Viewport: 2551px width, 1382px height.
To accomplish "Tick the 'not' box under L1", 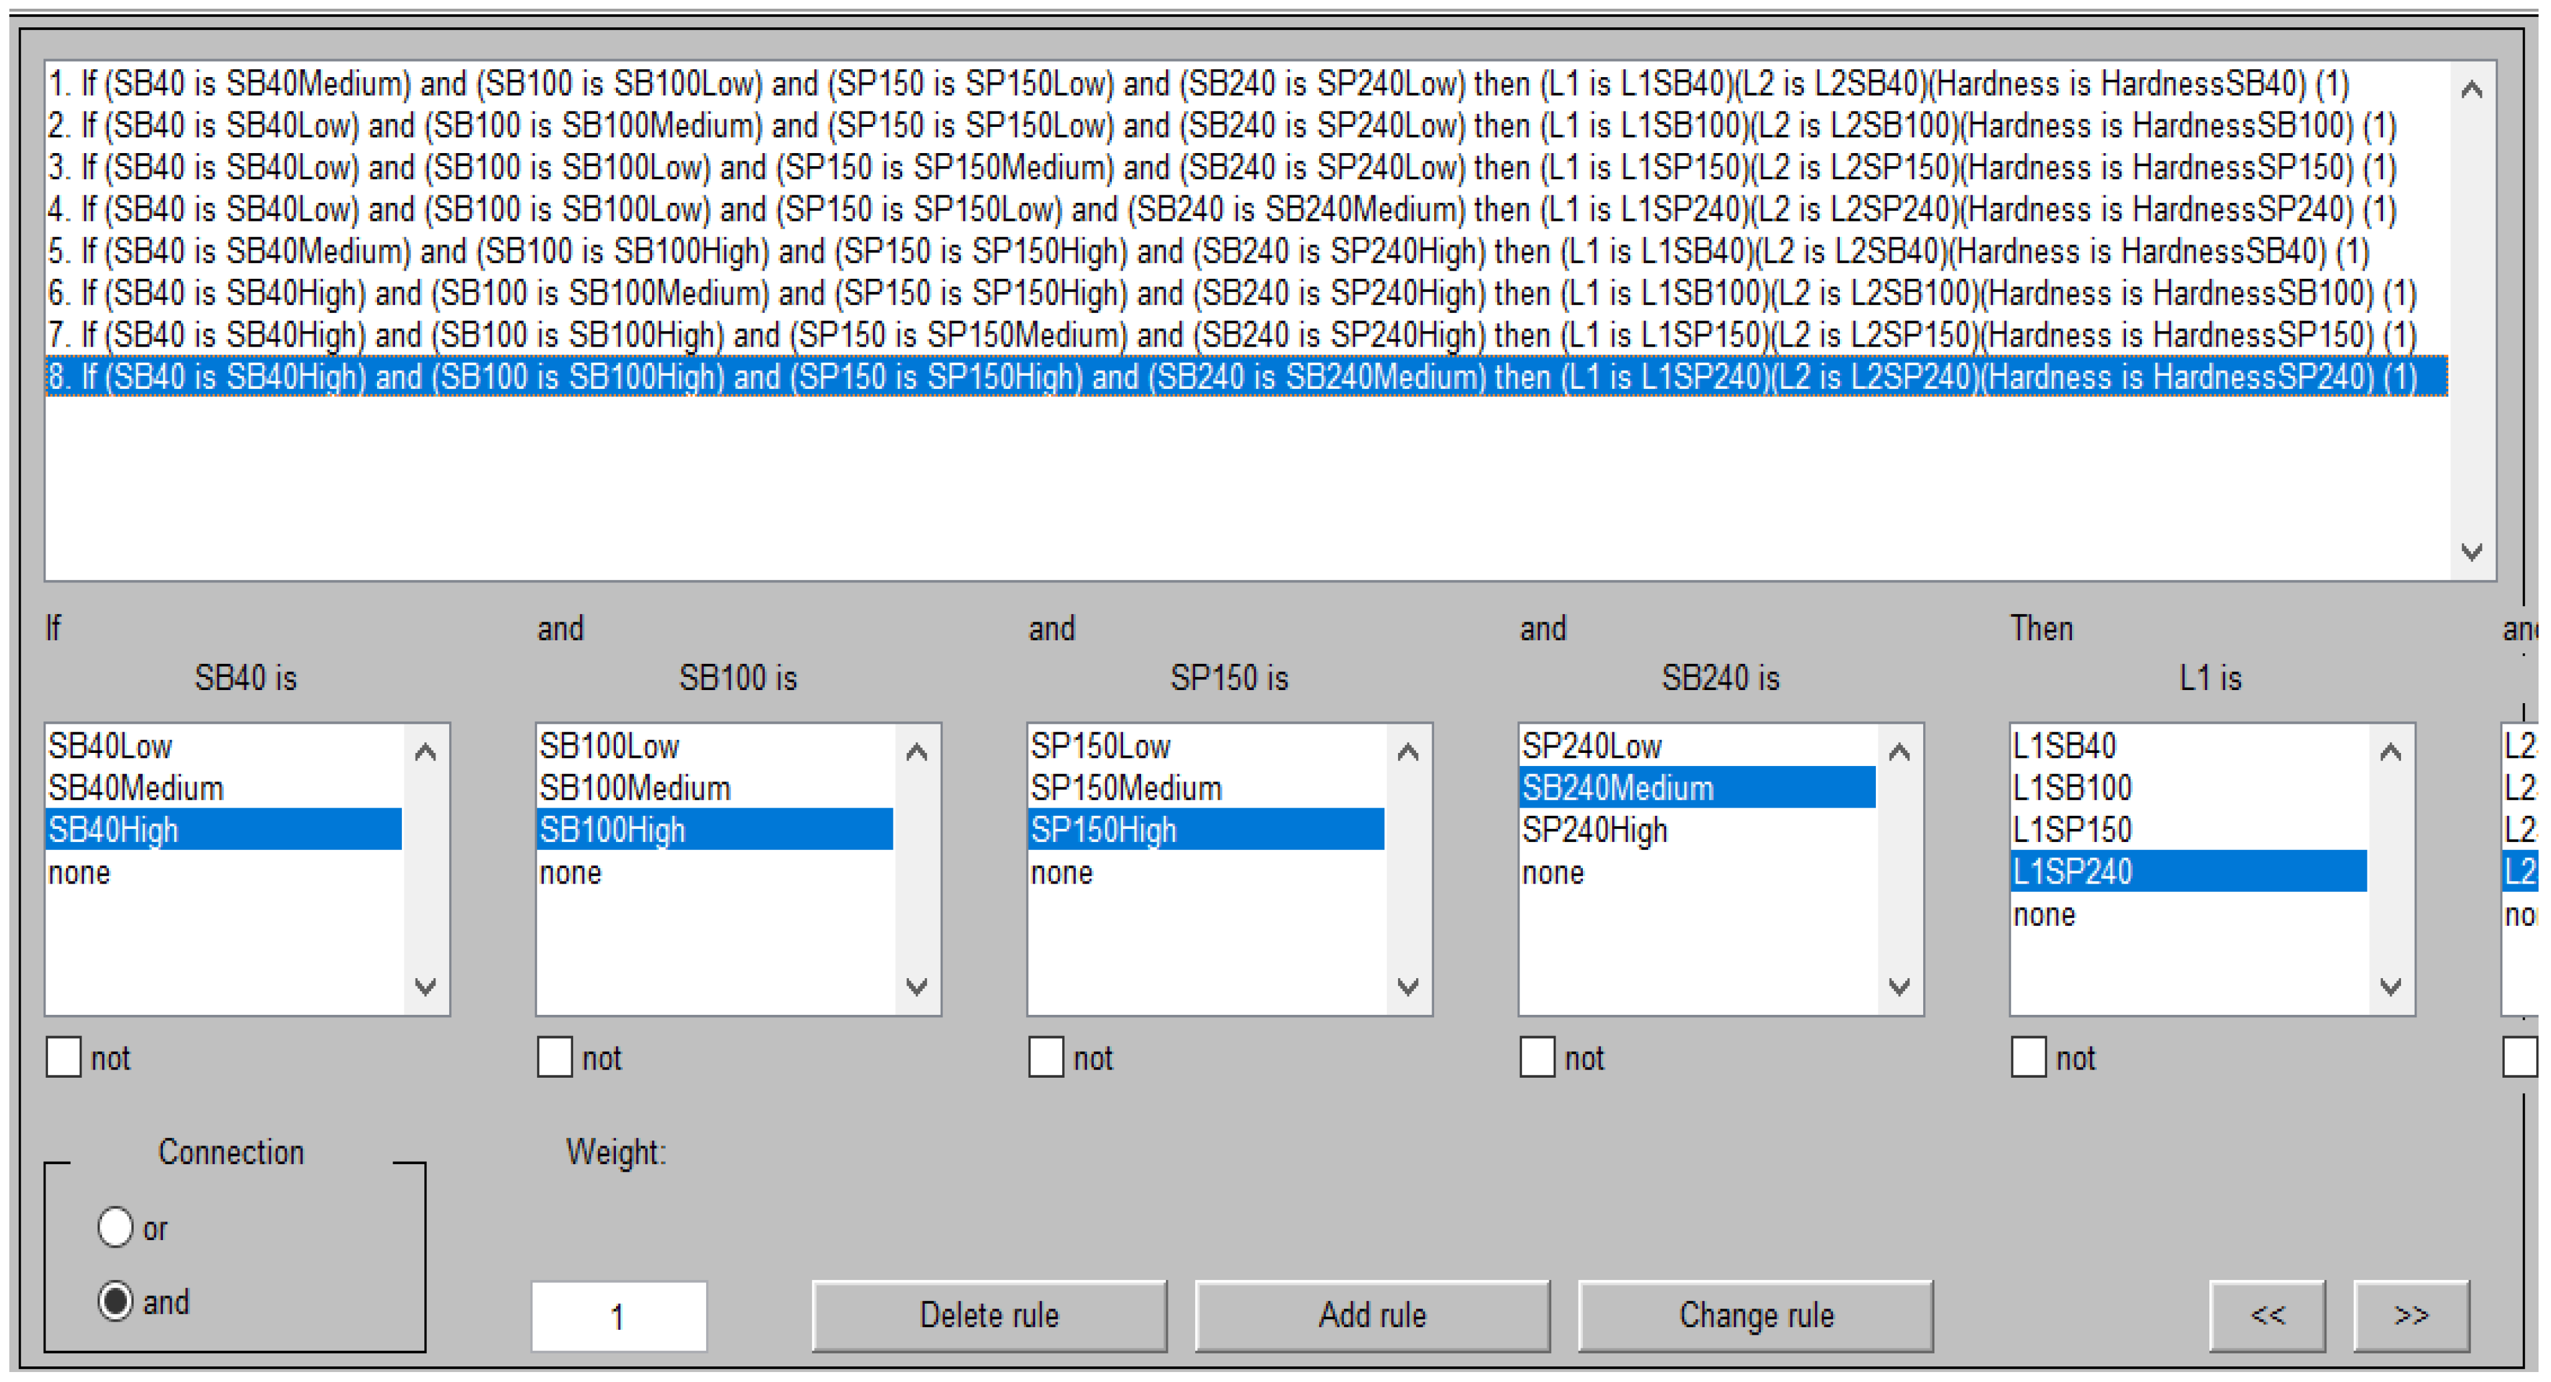I will pos(2029,1057).
